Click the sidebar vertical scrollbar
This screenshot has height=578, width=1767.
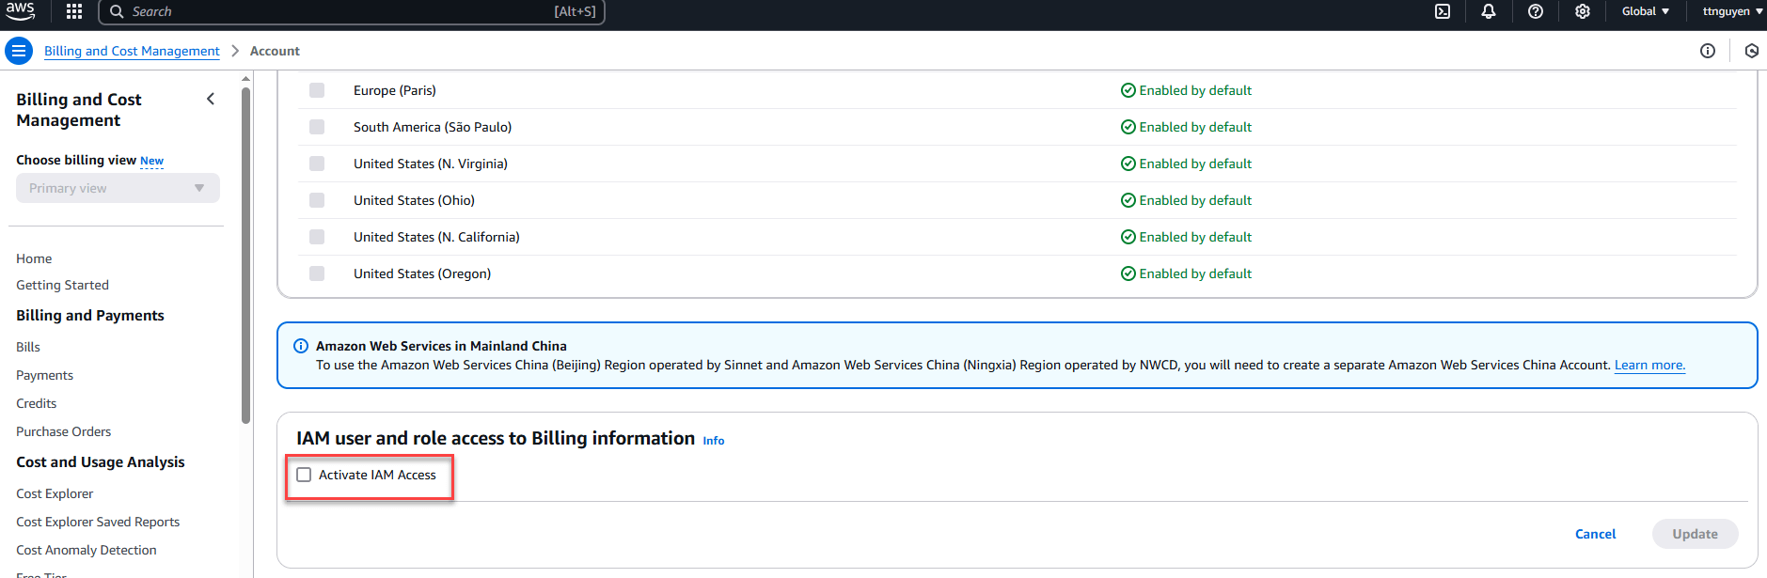pos(246,254)
